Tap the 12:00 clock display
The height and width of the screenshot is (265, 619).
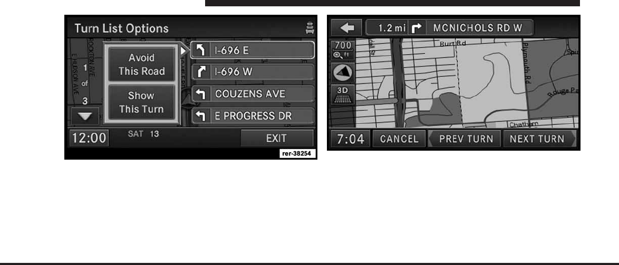coord(89,139)
